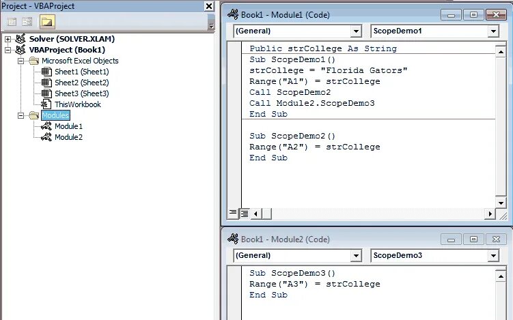Select the Module2 module icon

pyautogui.click(x=46, y=137)
